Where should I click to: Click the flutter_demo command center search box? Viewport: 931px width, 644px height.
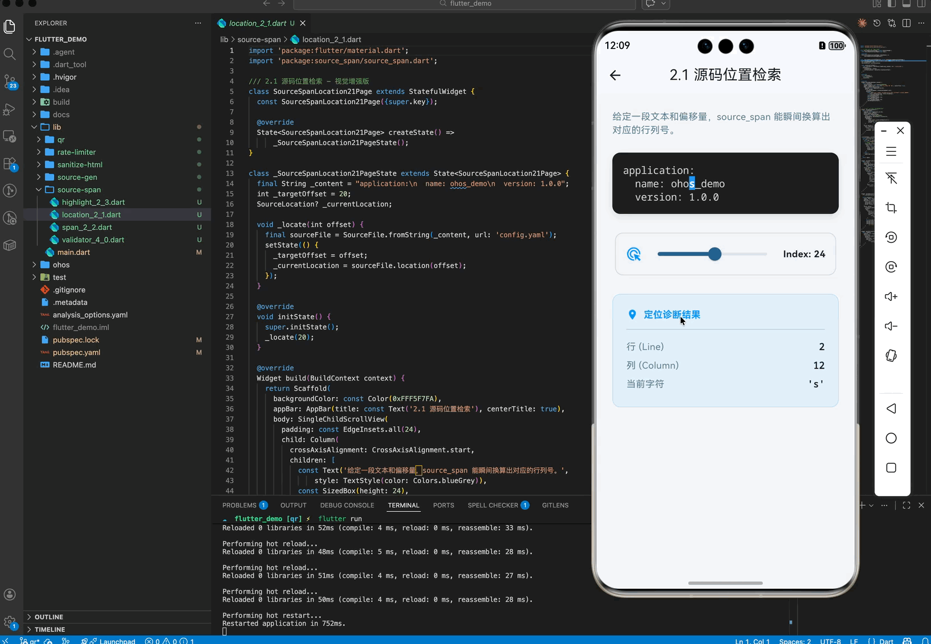pyautogui.click(x=464, y=3)
